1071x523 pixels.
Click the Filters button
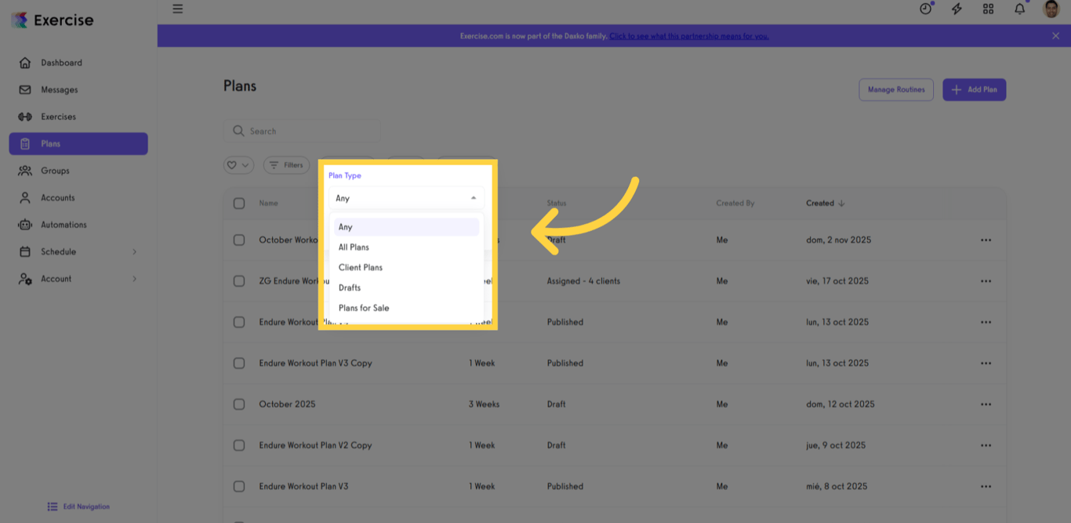(x=286, y=165)
